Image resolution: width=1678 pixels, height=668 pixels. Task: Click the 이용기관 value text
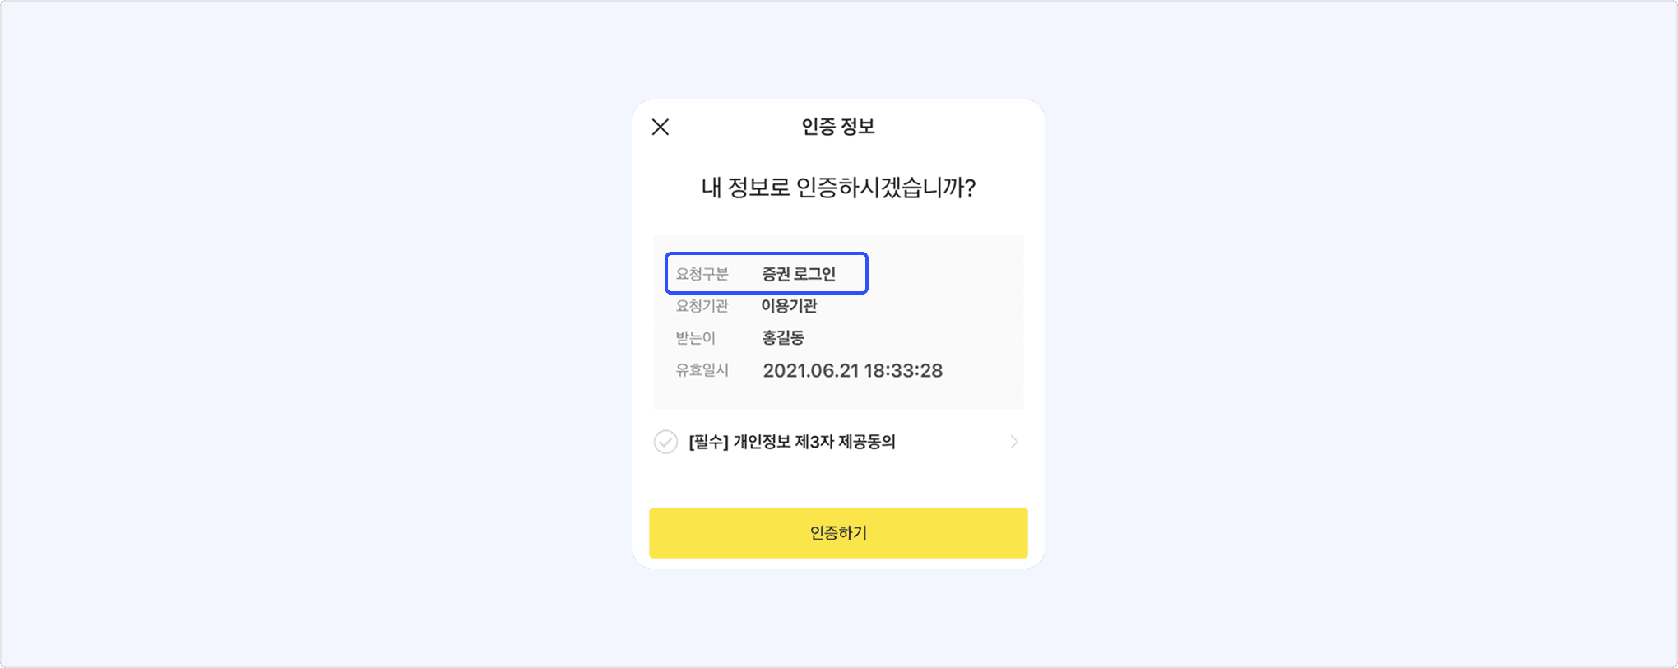click(789, 306)
